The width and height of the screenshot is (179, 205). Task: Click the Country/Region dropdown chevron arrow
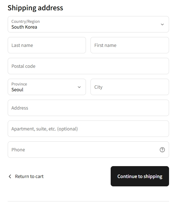click(162, 24)
